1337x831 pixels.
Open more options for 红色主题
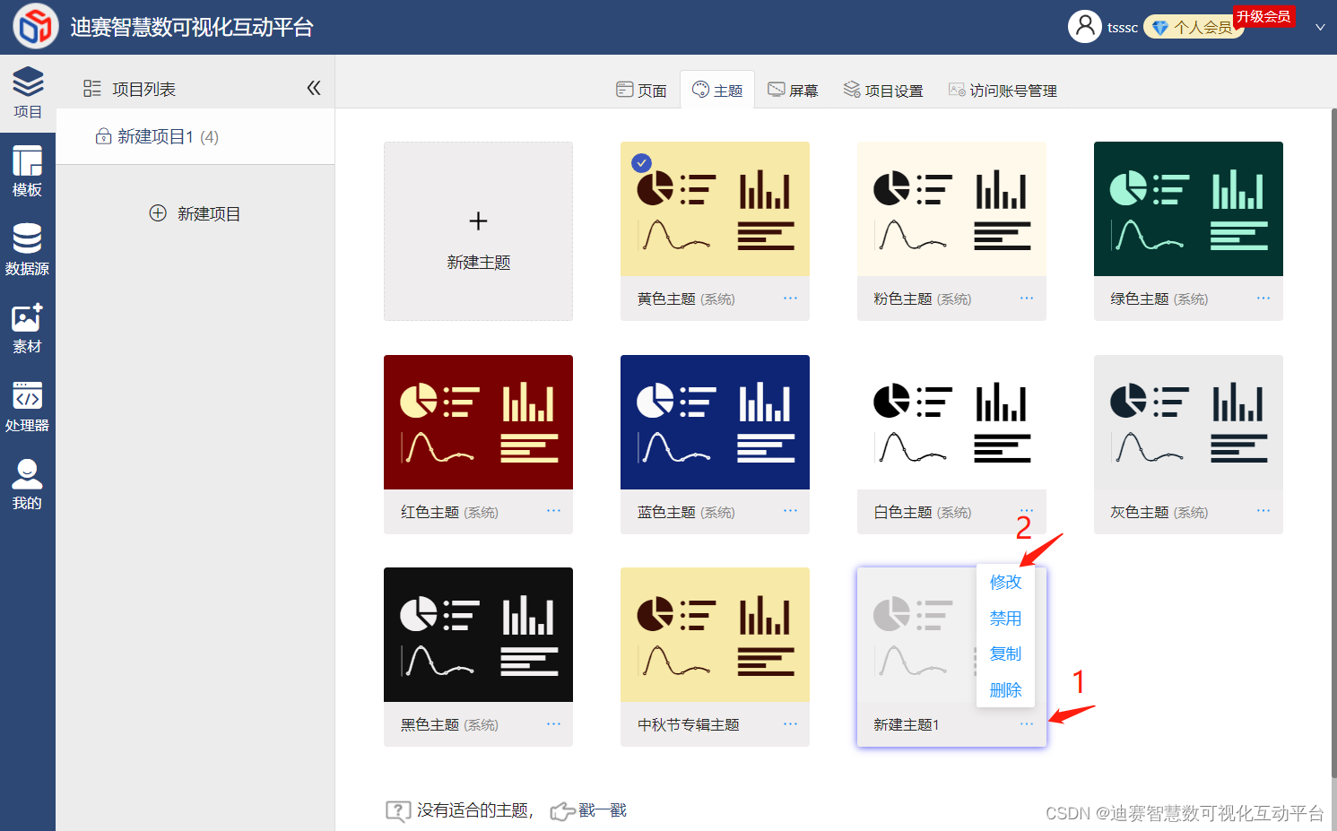pyautogui.click(x=553, y=510)
